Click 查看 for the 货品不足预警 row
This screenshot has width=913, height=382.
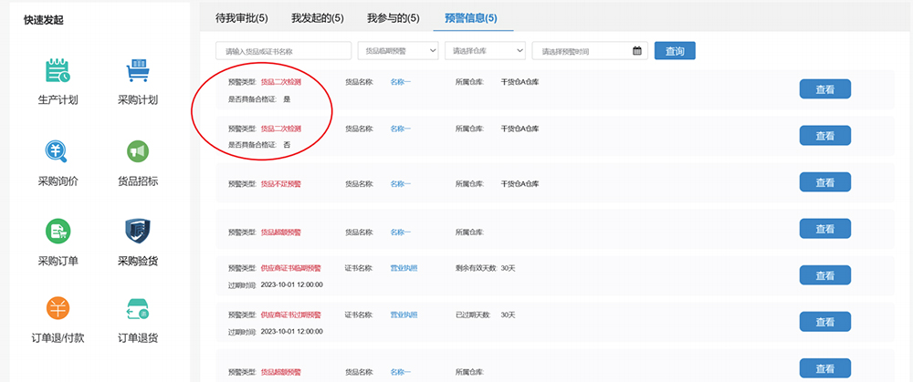coord(825,182)
